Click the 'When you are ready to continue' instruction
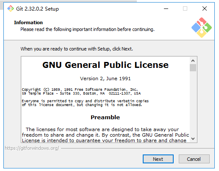The image size is (219, 171). (77, 49)
